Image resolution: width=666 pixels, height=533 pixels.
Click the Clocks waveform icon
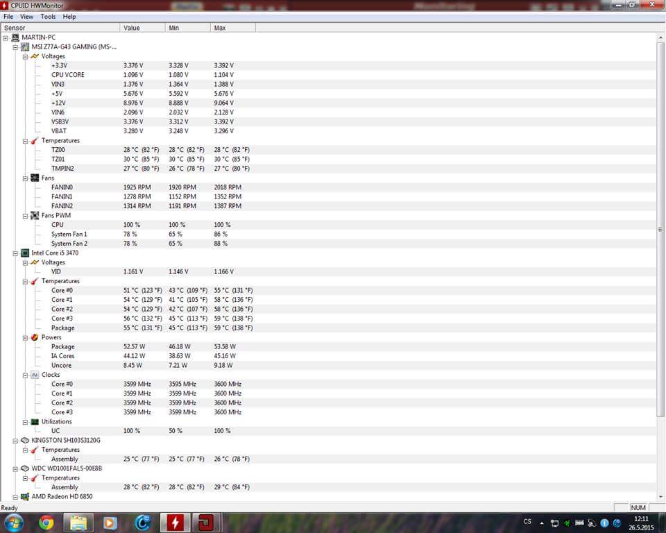[35, 375]
